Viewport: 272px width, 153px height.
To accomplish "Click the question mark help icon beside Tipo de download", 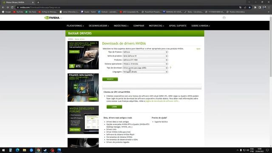I will pos(170,68).
